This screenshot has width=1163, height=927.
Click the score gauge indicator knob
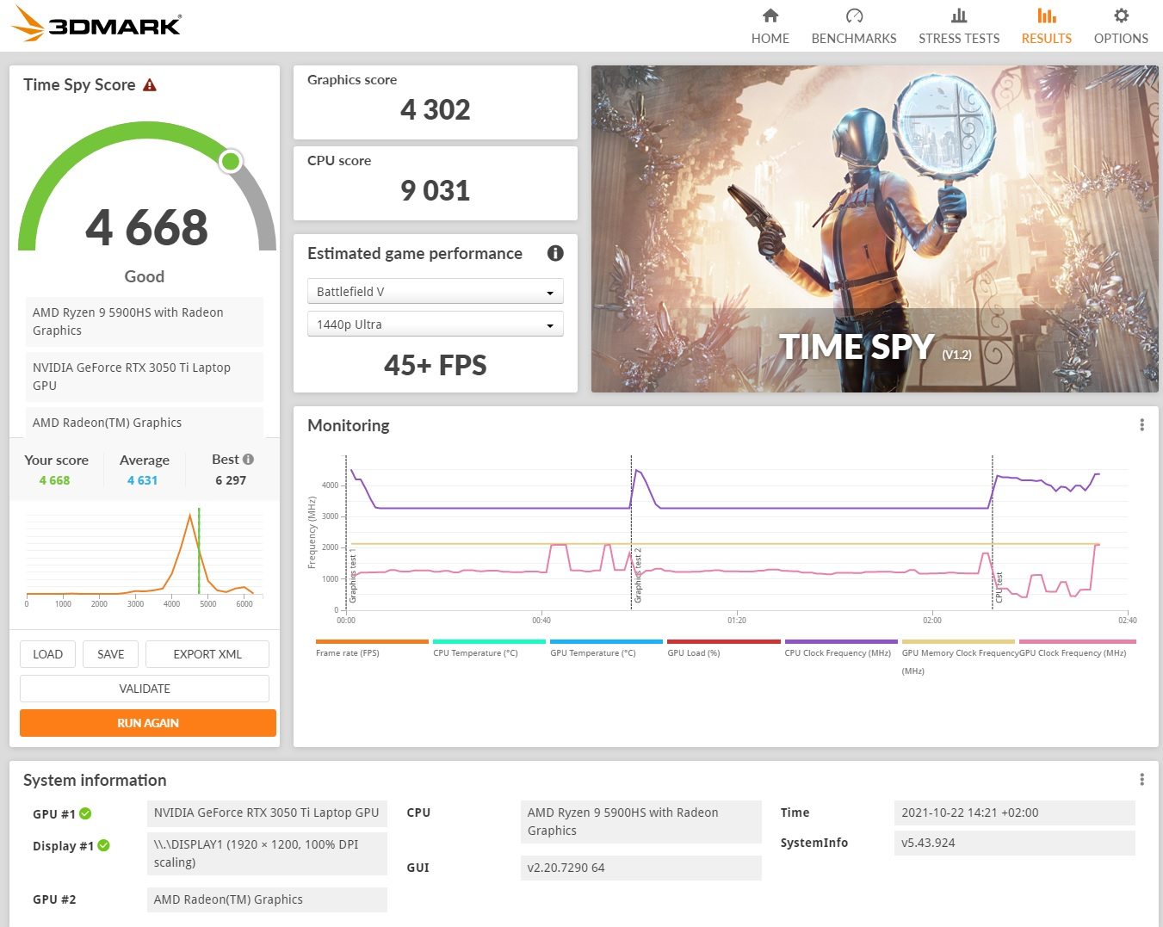tap(231, 161)
